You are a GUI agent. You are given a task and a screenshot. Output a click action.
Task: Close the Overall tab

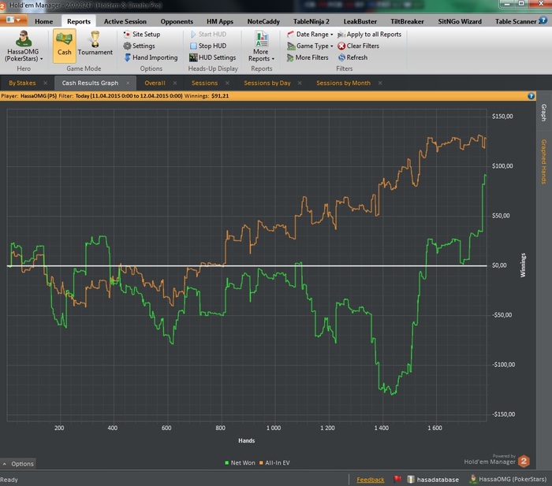coord(175,83)
